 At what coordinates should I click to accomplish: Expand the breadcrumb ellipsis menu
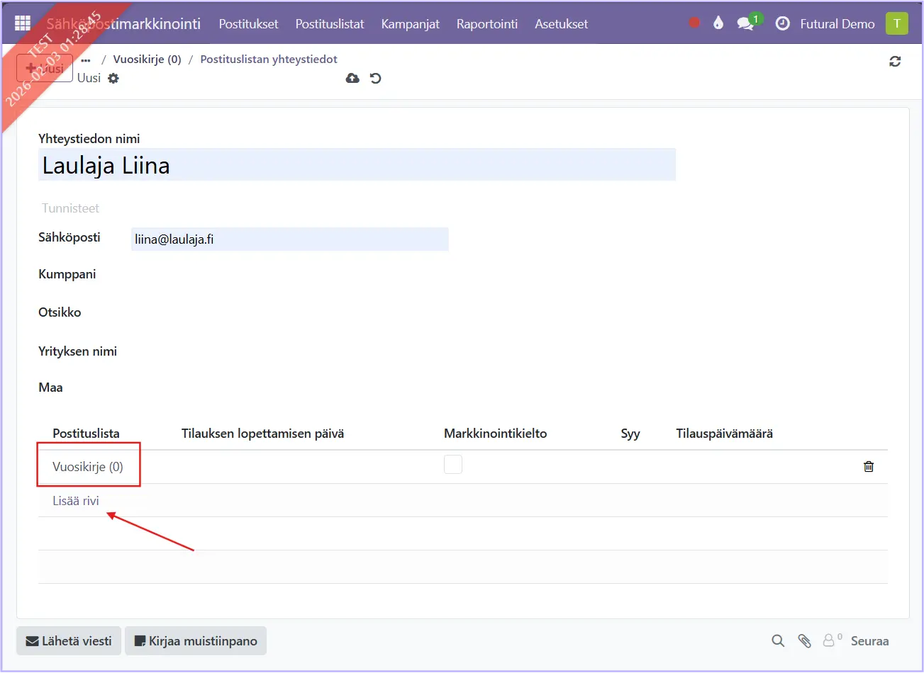click(86, 60)
